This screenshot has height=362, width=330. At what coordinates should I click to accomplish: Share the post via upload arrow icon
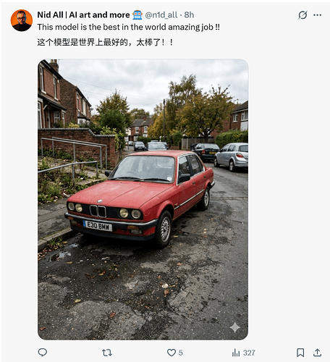point(317,353)
